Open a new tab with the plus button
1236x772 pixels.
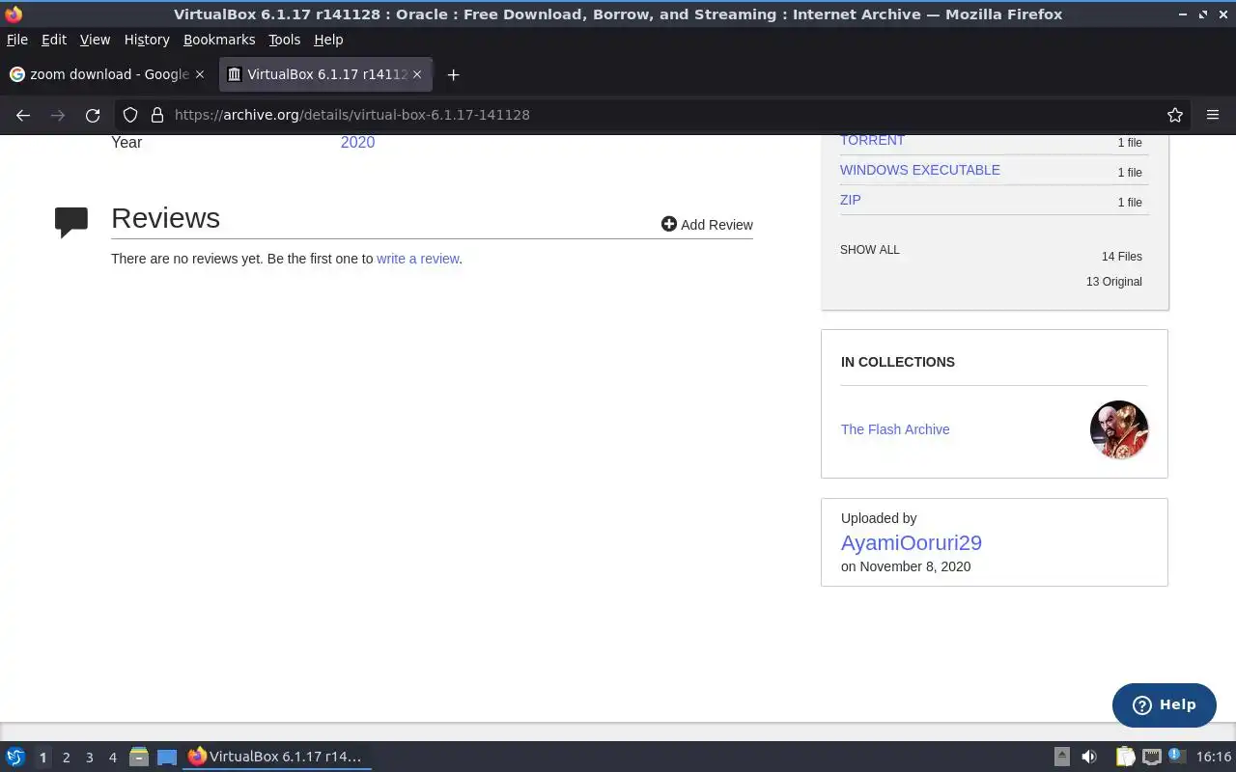click(453, 74)
